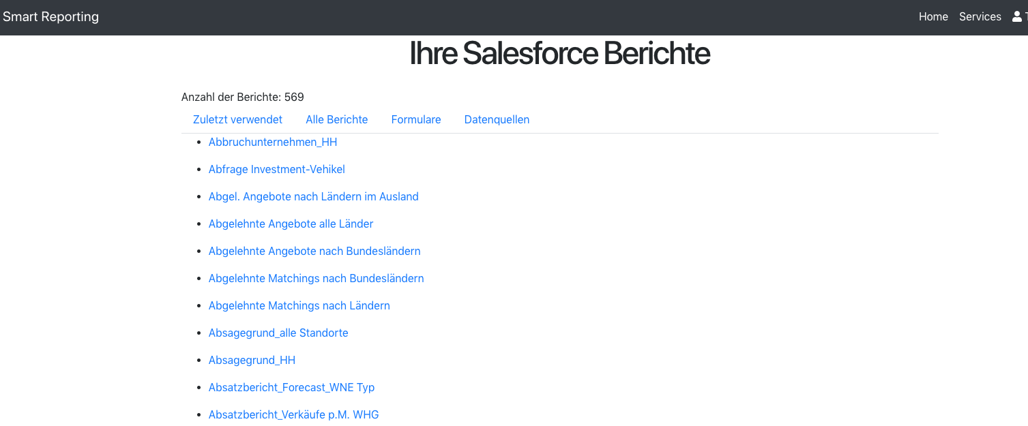Open Services in the navbar
1028x426 pixels.
pyautogui.click(x=980, y=17)
